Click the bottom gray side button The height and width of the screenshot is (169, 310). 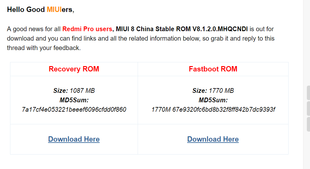[308, 124]
